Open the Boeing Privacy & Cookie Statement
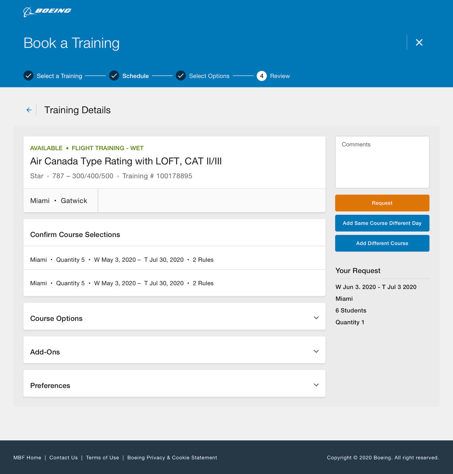The height and width of the screenshot is (474, 453). pos(172,458)
